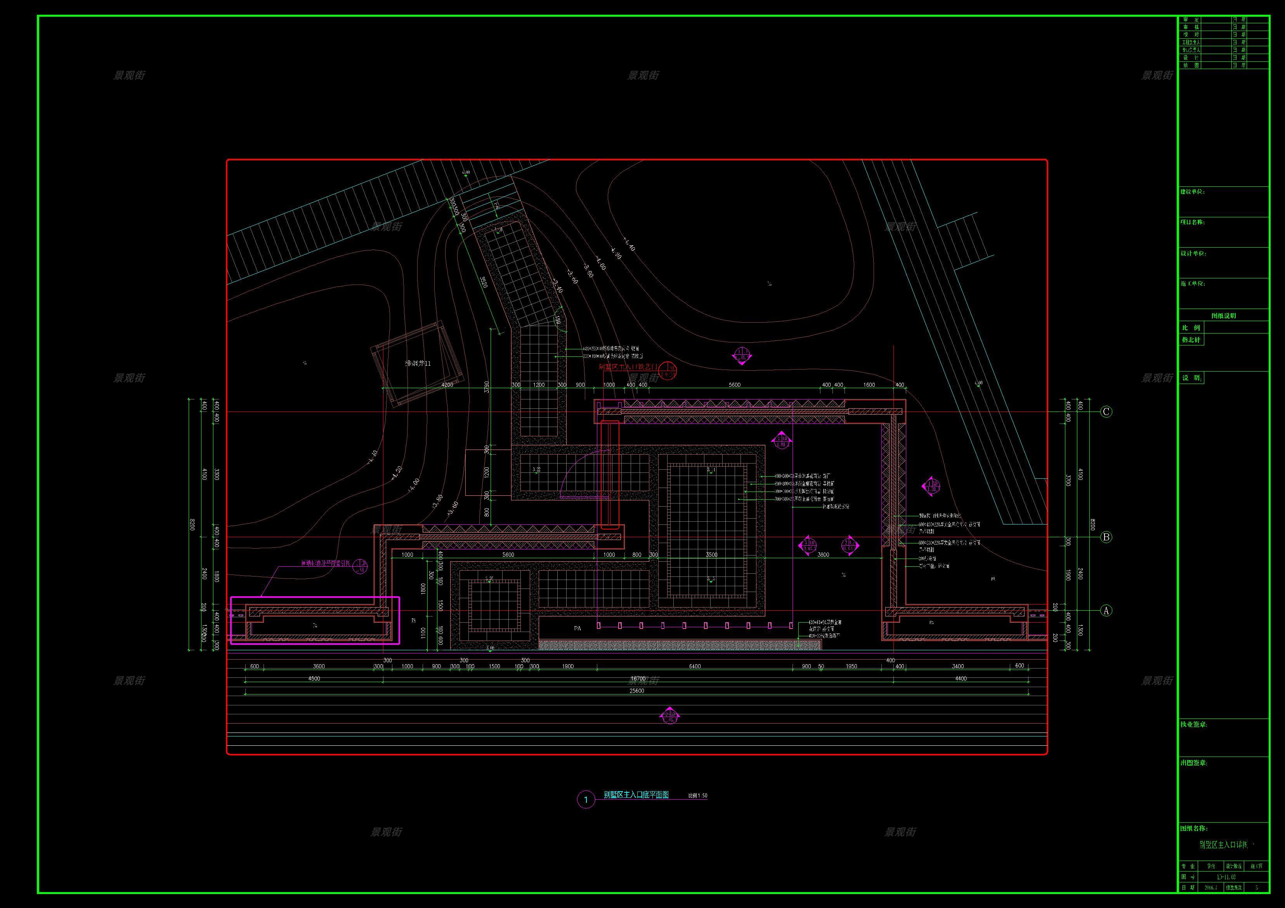
Task: Click the red index circle beside 别墅区主入口铁艺门
Action: (668, 371)
